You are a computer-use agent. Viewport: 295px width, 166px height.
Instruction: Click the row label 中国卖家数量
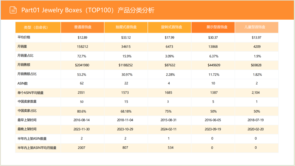coord(27,102)
